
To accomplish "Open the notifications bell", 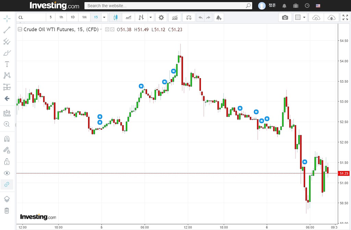I will (x=284, y=6).
